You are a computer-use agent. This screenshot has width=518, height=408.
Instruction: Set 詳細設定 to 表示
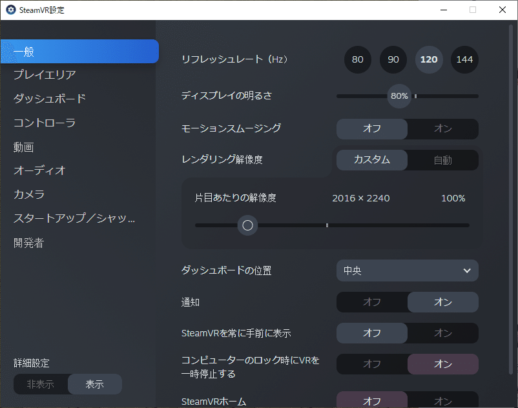click(x=95, y=384)
